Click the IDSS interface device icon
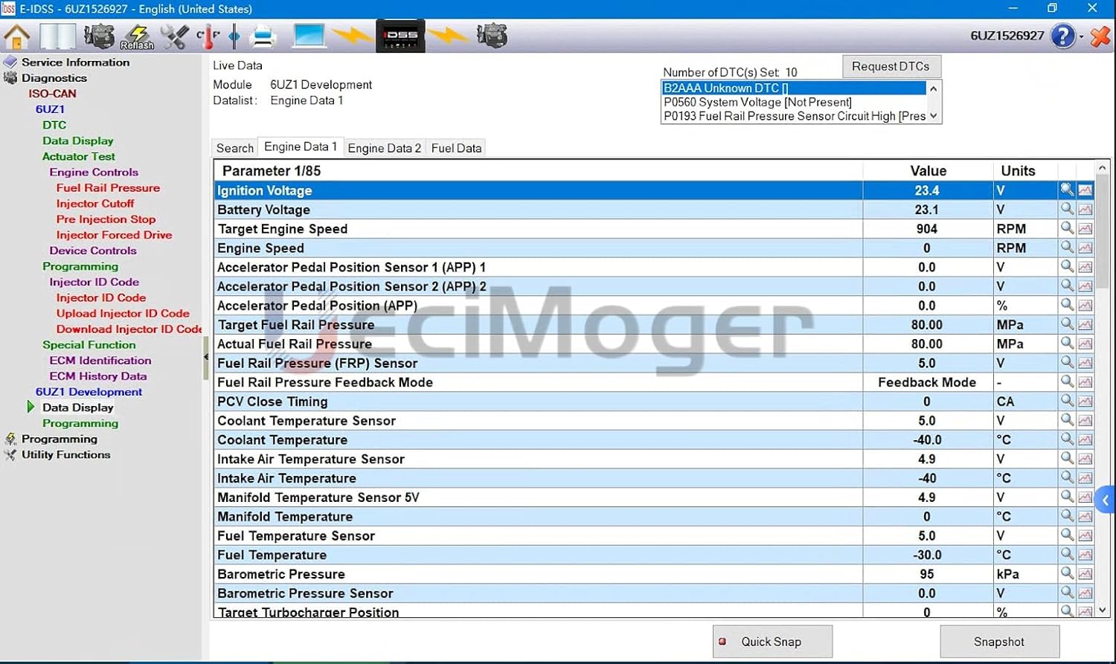The image size is (1116, 664). 400,36
